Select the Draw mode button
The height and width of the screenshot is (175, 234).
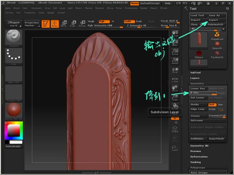[x=55, y=24]
